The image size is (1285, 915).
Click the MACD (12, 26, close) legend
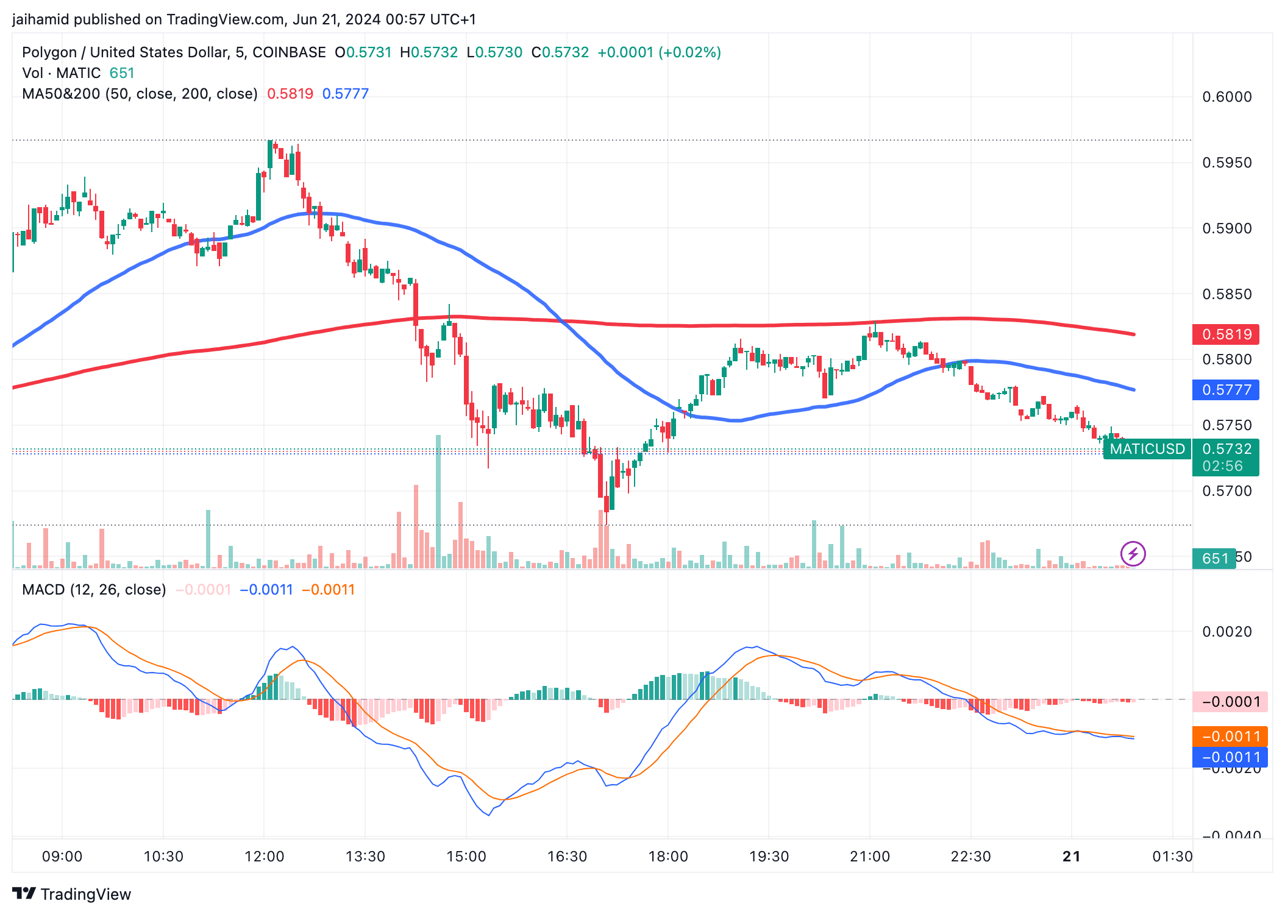(x=94, y=590)
